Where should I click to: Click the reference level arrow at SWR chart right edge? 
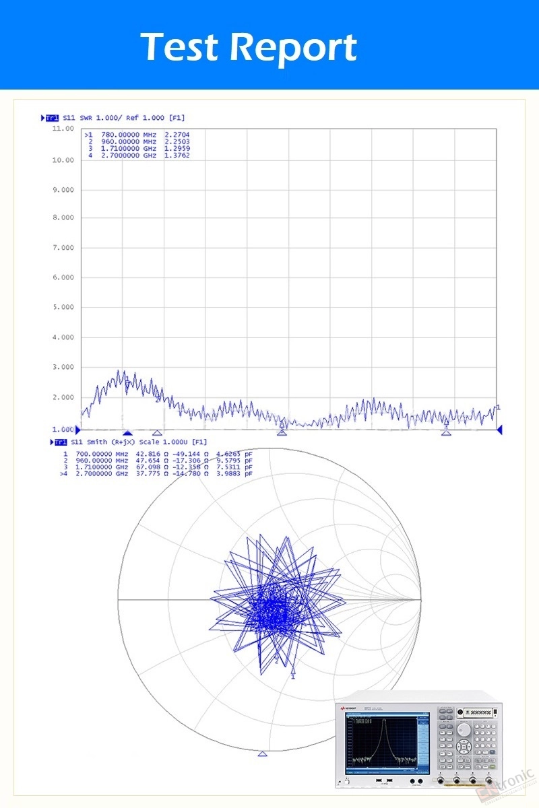coord(500,429)
